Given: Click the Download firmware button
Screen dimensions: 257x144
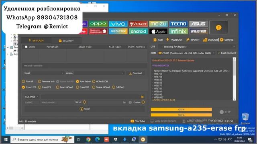Looking at the screenshot, I should point(135,73).
